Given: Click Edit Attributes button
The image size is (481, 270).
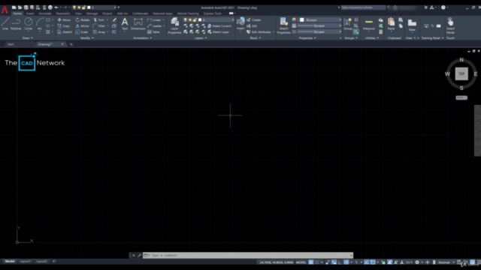Looking at the screenshot, I should click(259, 31).
